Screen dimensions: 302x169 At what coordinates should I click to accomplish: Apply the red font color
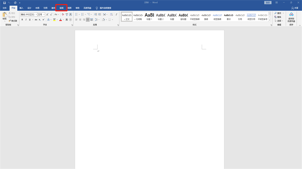click(x=60, y=20)
